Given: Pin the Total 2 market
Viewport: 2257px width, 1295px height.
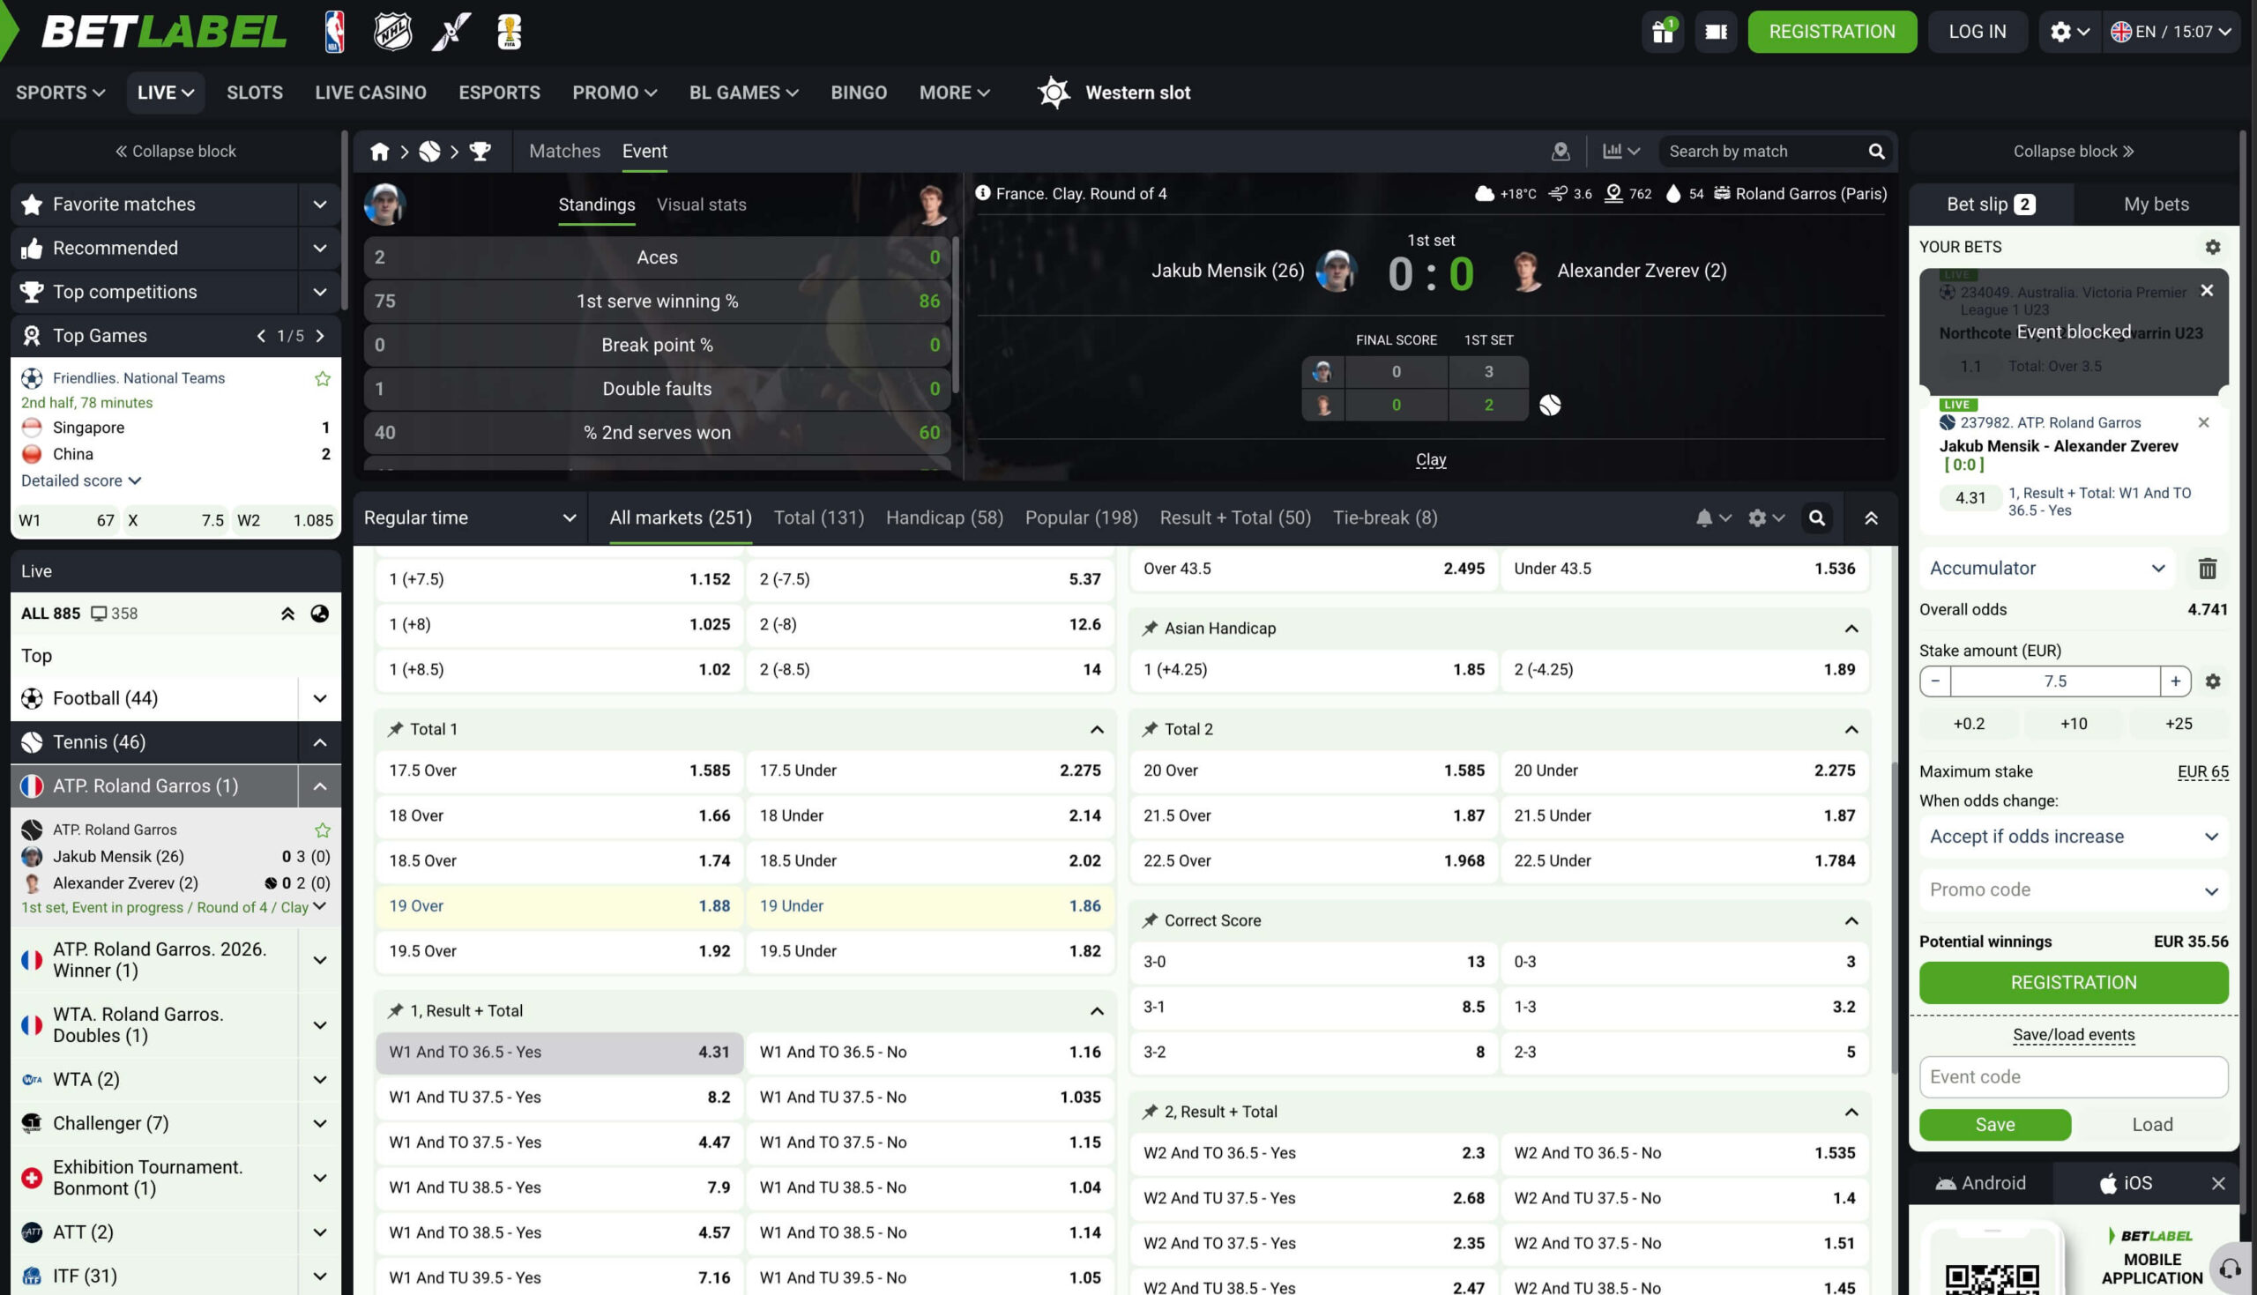Looking at the screenshot, I should pyautogui.click(x=1150, y=729).
